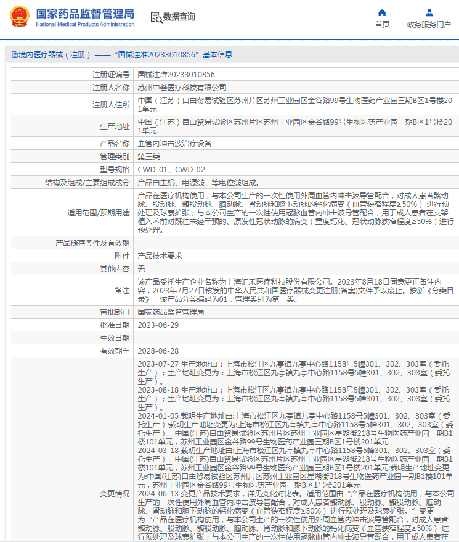Select 结构及组成/主要组成成分 label
This screenshot has height=542, width=459.
click(x=87, y=183)
